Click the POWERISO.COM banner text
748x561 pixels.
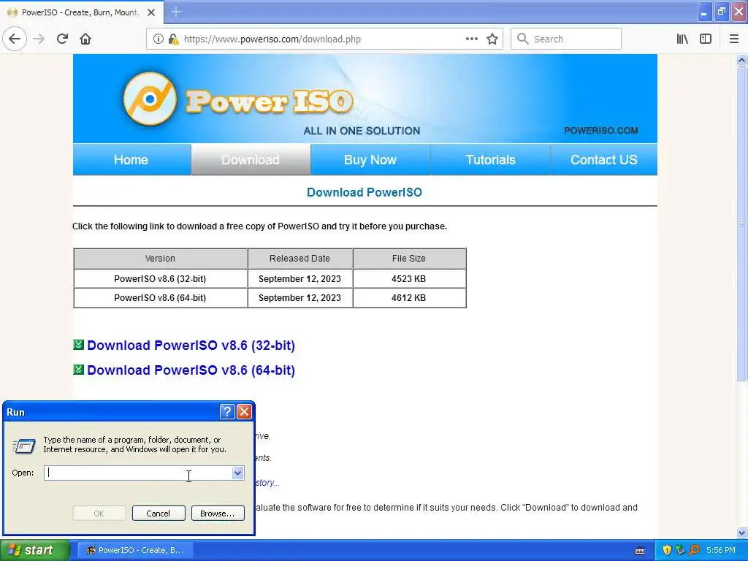tap(600, 131)
